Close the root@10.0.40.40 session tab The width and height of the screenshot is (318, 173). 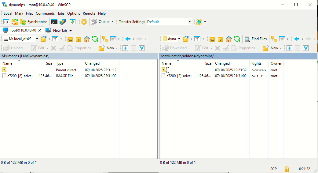(40, 30)
